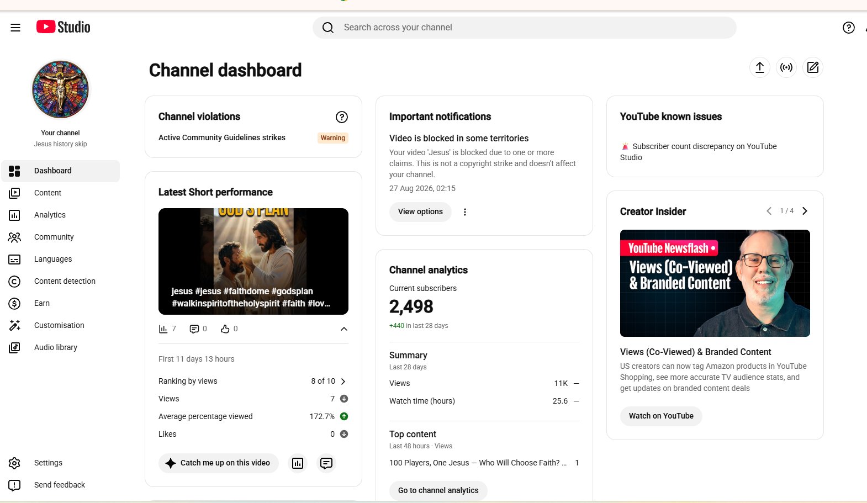Click the Short's comments count icon
Image resolution: width=867 pixels, height=503 pixels.
(x=194, y=329)
